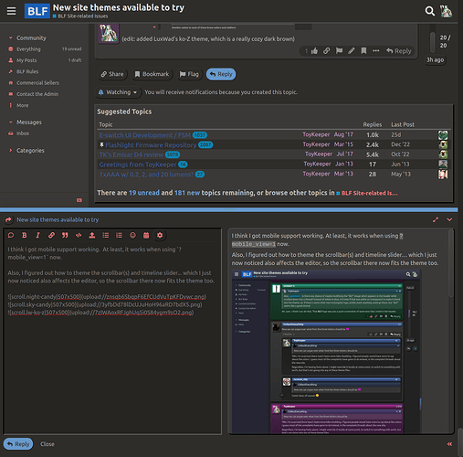
Task: Open E-switch UI Development / FSM topic
Action: click(x=145, y=135)
